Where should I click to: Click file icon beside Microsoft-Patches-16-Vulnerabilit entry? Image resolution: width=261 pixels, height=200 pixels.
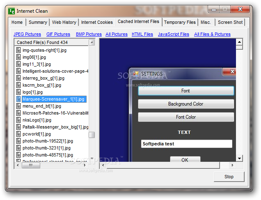coord(18,113)
